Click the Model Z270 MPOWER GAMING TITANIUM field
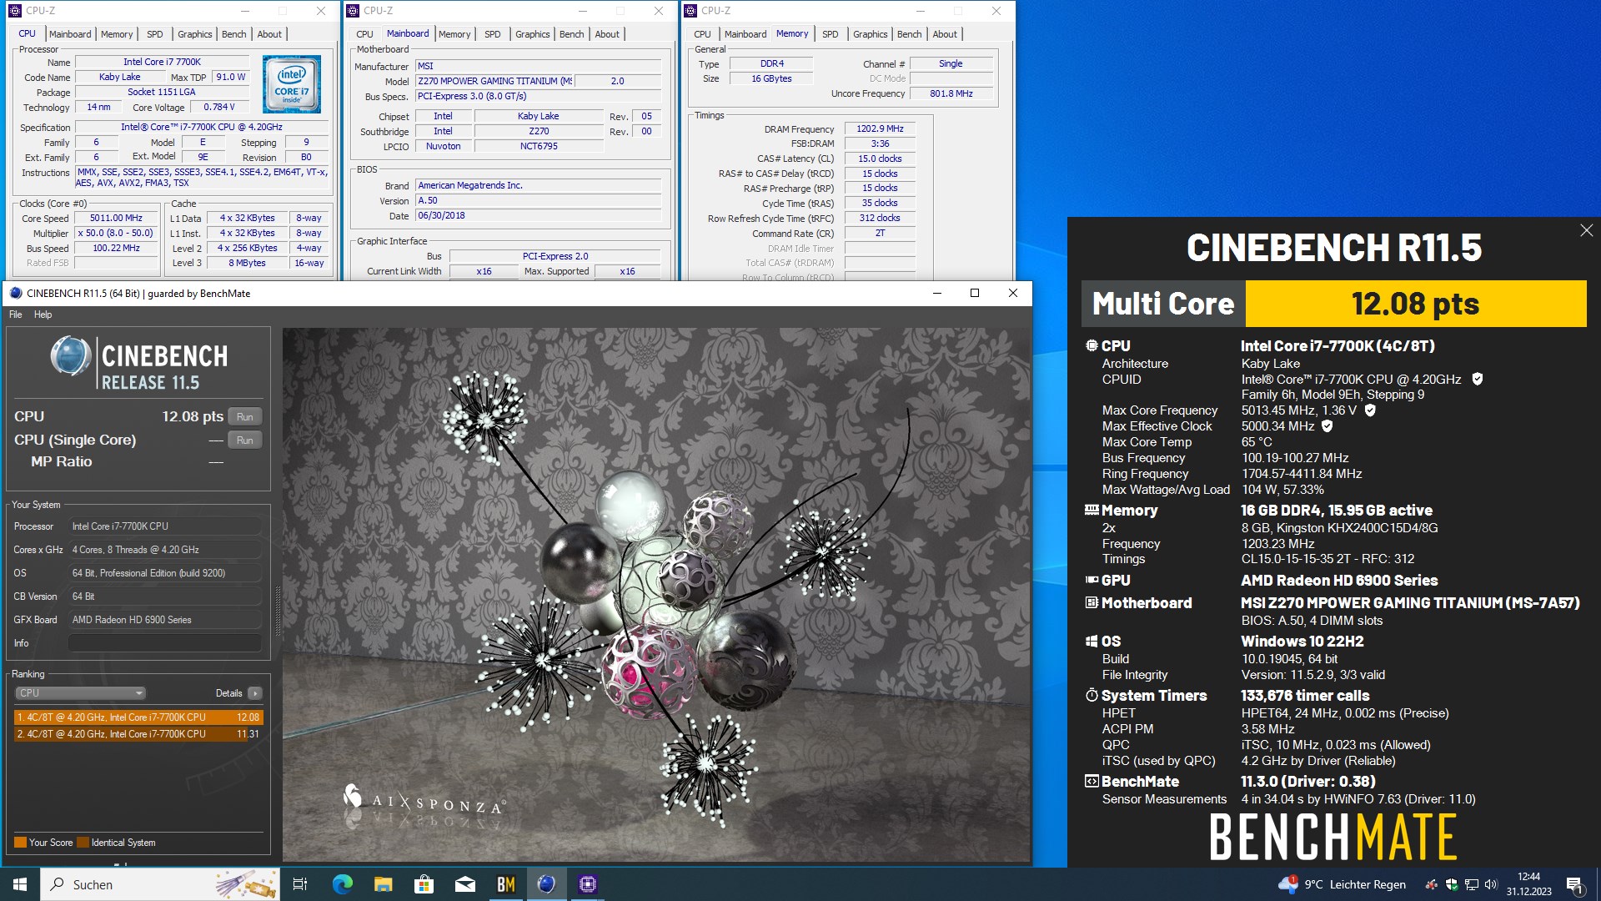This screenshot has width=1601, height=901. (494, 81)
